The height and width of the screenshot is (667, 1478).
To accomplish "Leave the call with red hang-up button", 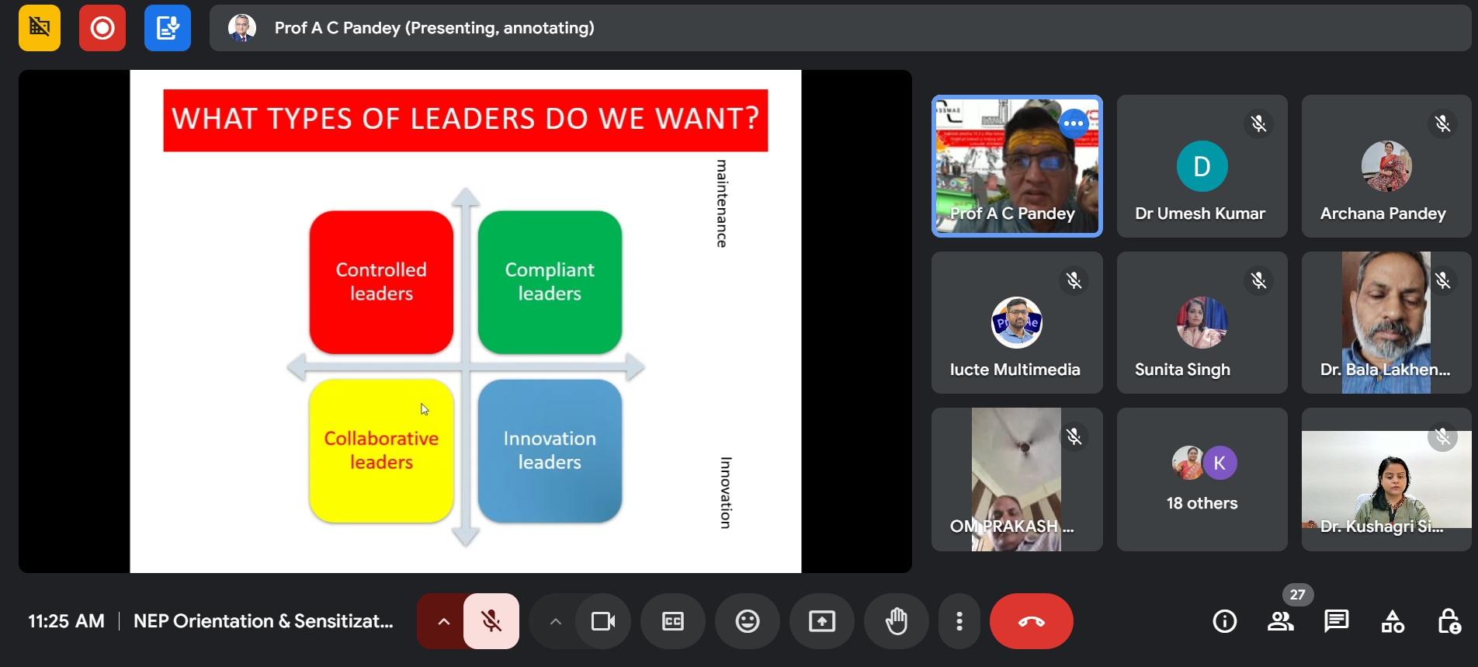I will coord(1031,621).
